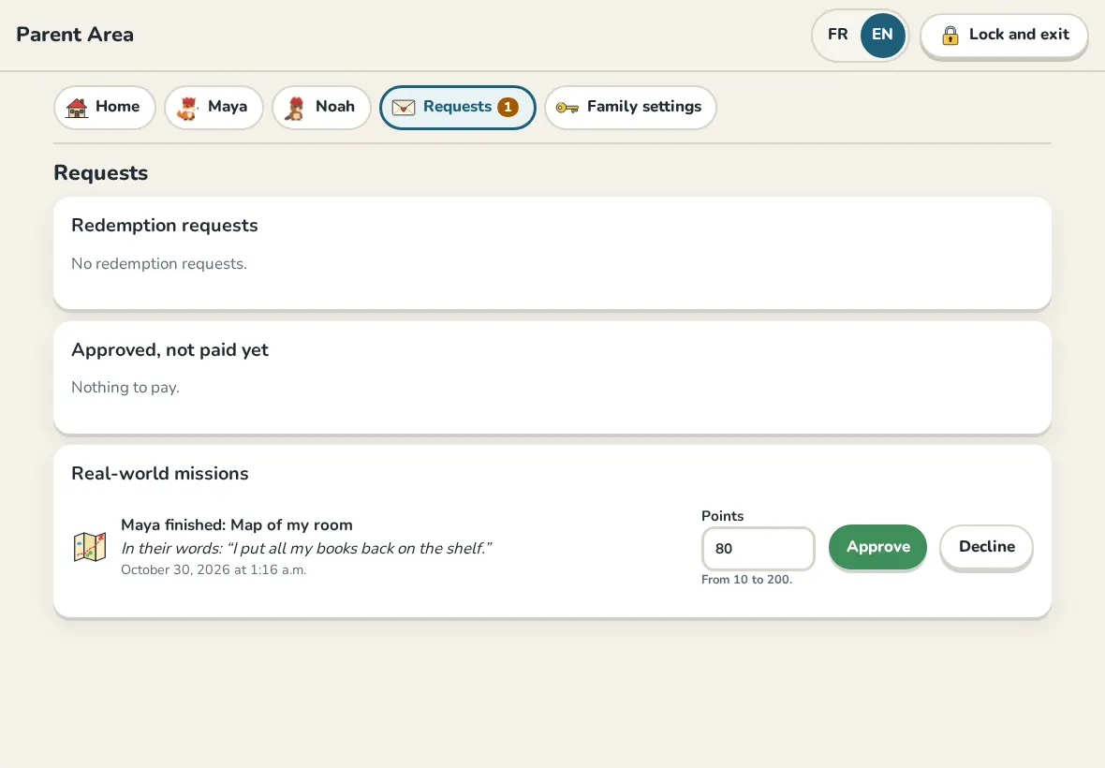Go to the Family settings tab label

tap(644, 107)
